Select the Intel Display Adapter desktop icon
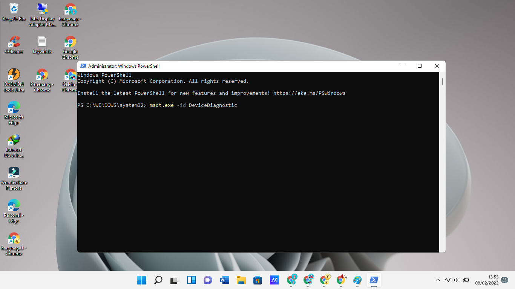 click(42, 15)
